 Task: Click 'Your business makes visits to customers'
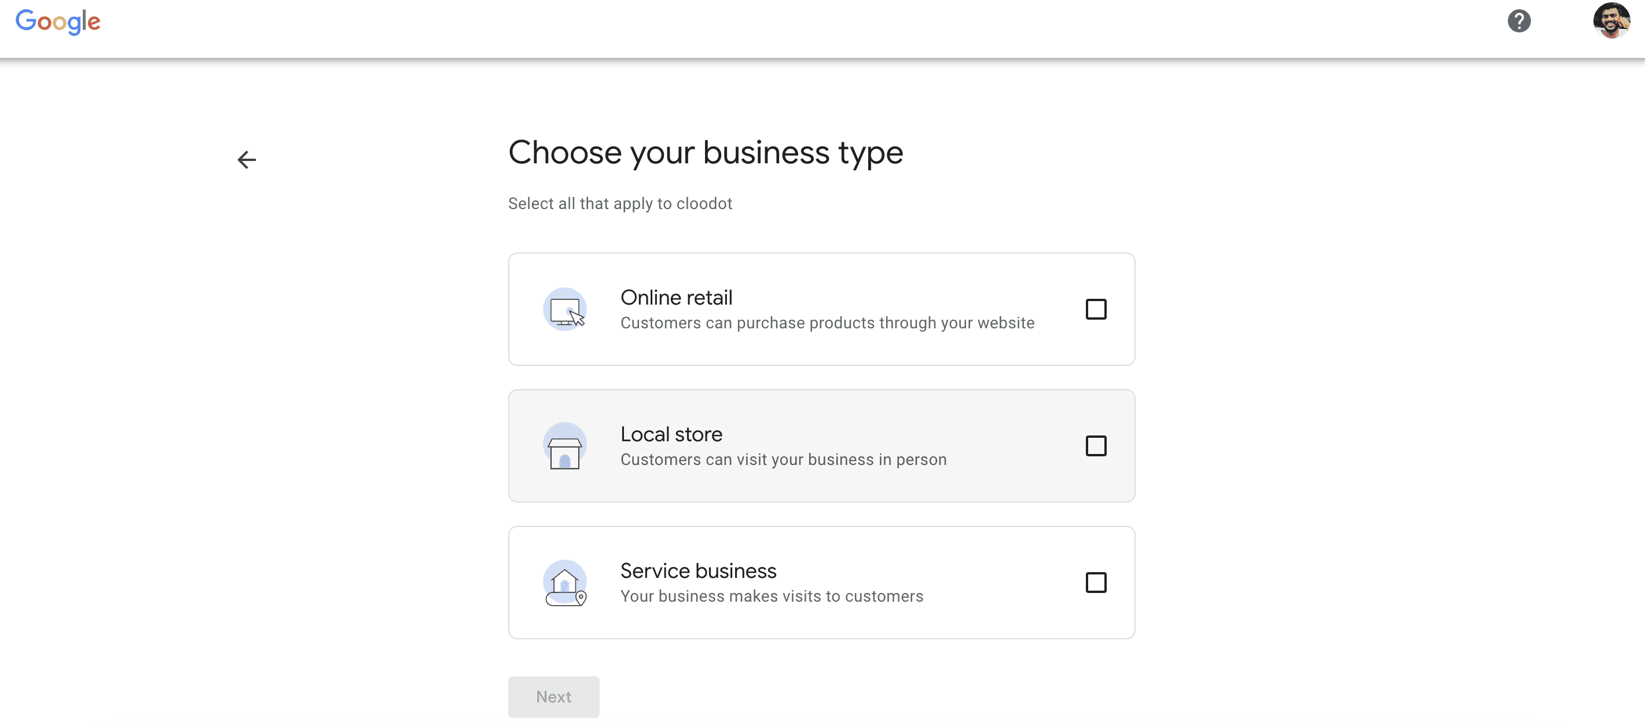click(772, 596)
